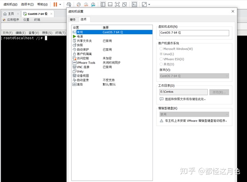The height and width of the screenshot is (182, 247).
Task: Select the 自动登录 settings row
Action: (x=112, y=80)
